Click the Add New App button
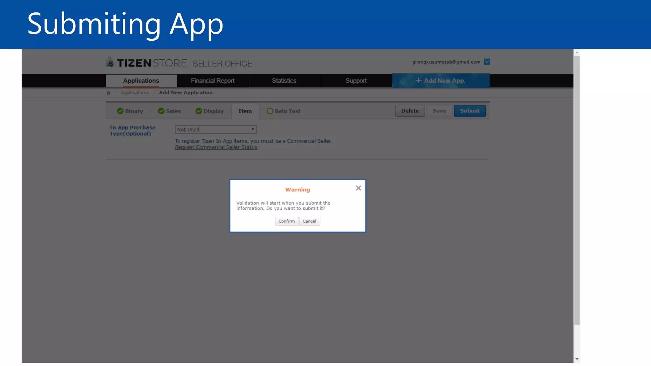The image size is (651, 366). pyautogui.click(x=441, y=81)
